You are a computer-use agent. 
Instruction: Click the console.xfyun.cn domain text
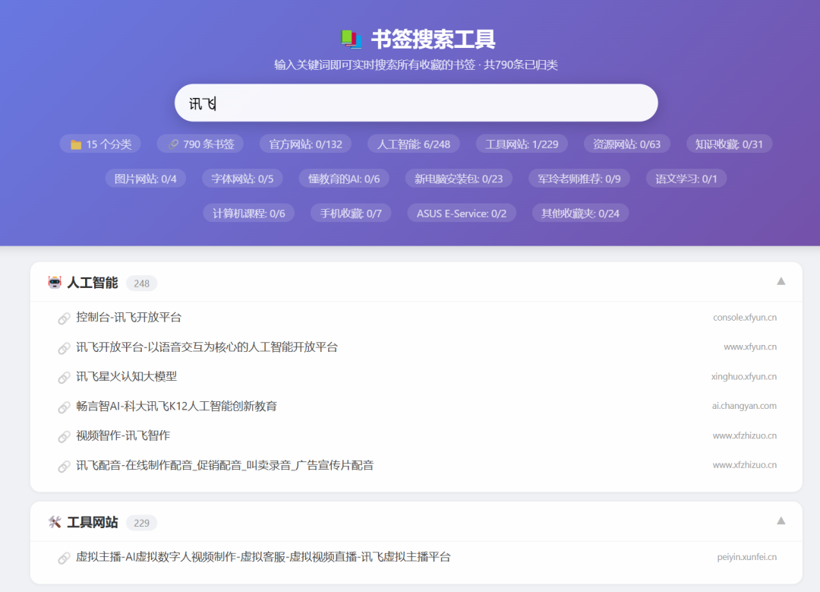click(x=745, y=317)
